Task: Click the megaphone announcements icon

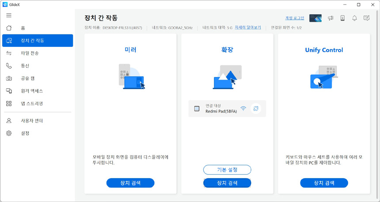Action: click(x=331, y=18)
